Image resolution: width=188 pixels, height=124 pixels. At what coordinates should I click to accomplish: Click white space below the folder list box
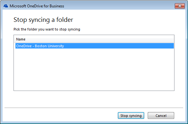coord(94,99)
